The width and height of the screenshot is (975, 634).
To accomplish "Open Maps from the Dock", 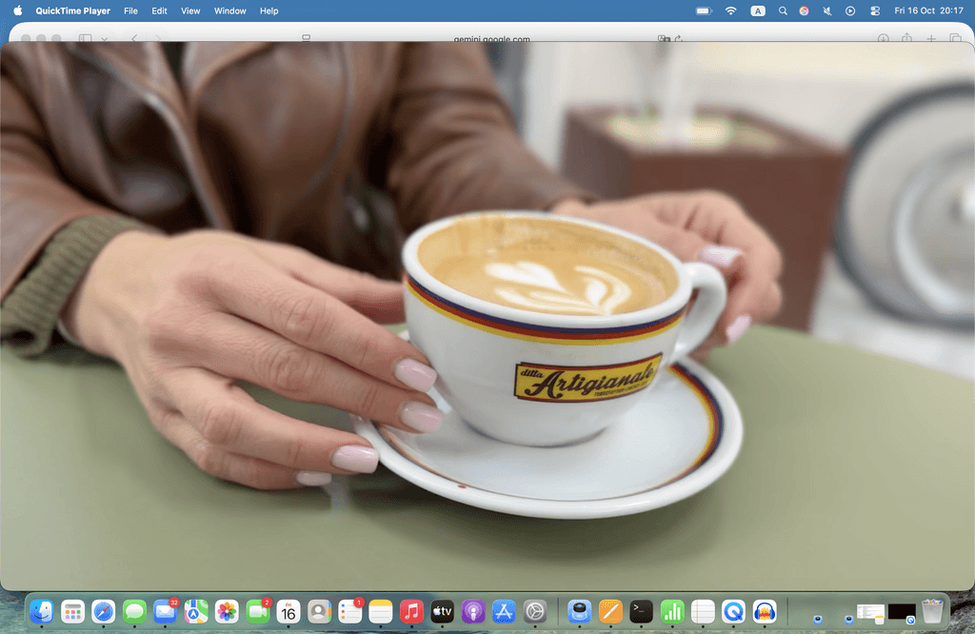I will pos(196,611).
